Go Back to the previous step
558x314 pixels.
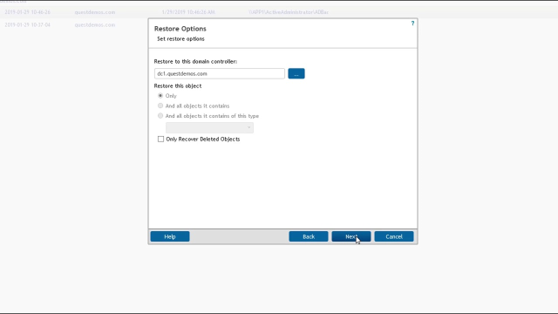point(309,236)
